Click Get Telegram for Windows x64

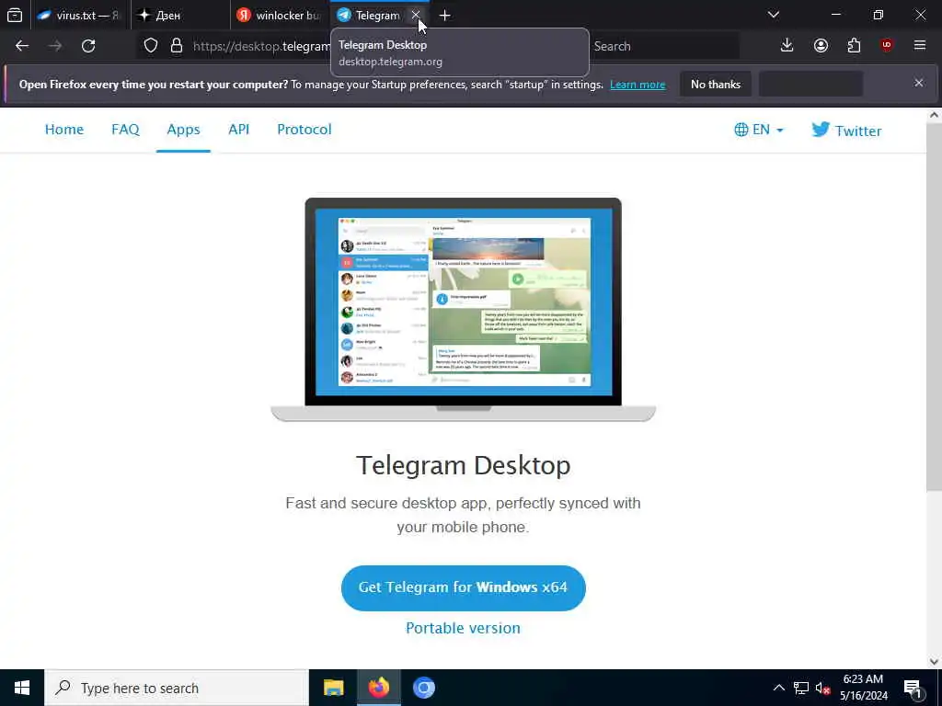[x=464, y=587]
